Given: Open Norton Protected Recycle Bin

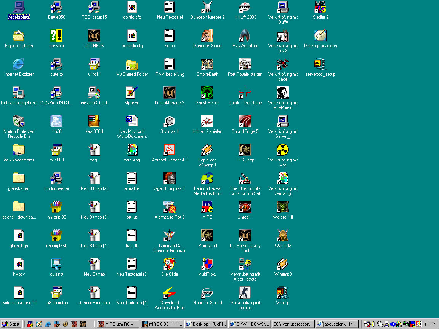Looking at the screenshot, I should 19,121.
